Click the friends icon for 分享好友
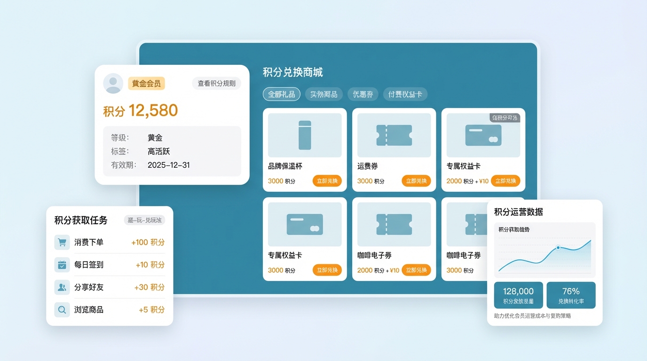This screenshot has width=647, height=361. tap(62, 287)
